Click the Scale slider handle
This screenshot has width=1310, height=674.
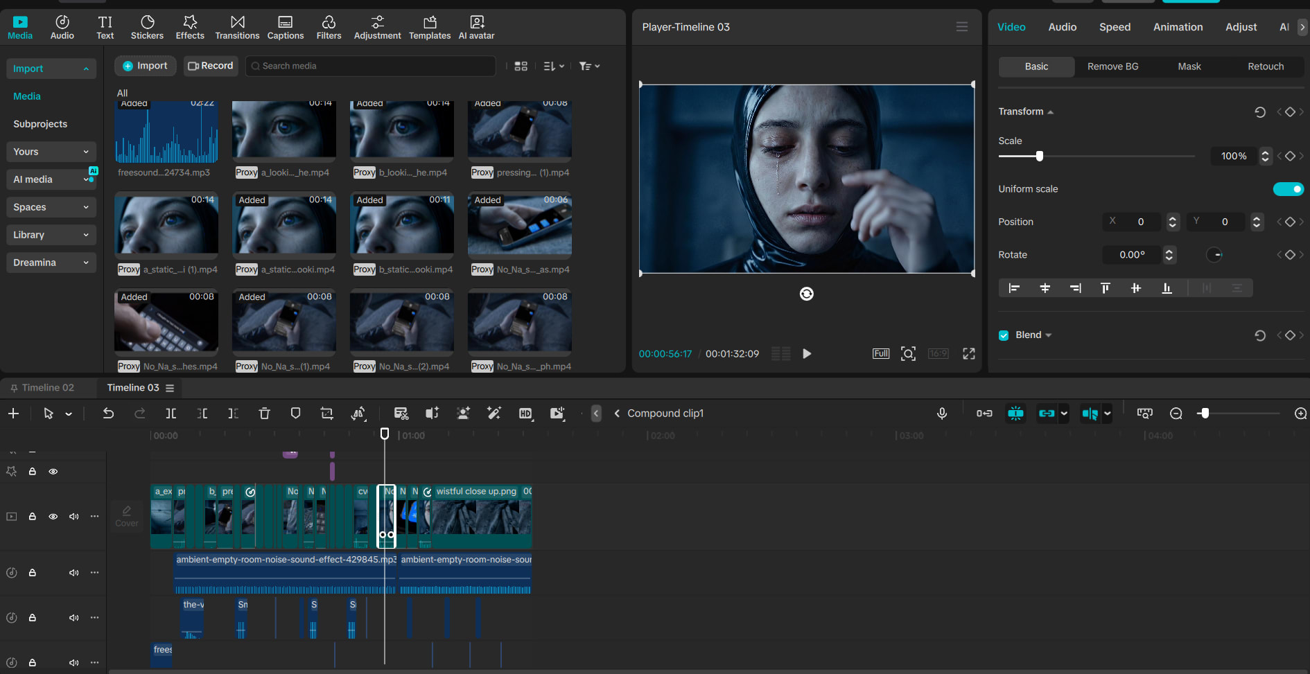point(1039,157)
